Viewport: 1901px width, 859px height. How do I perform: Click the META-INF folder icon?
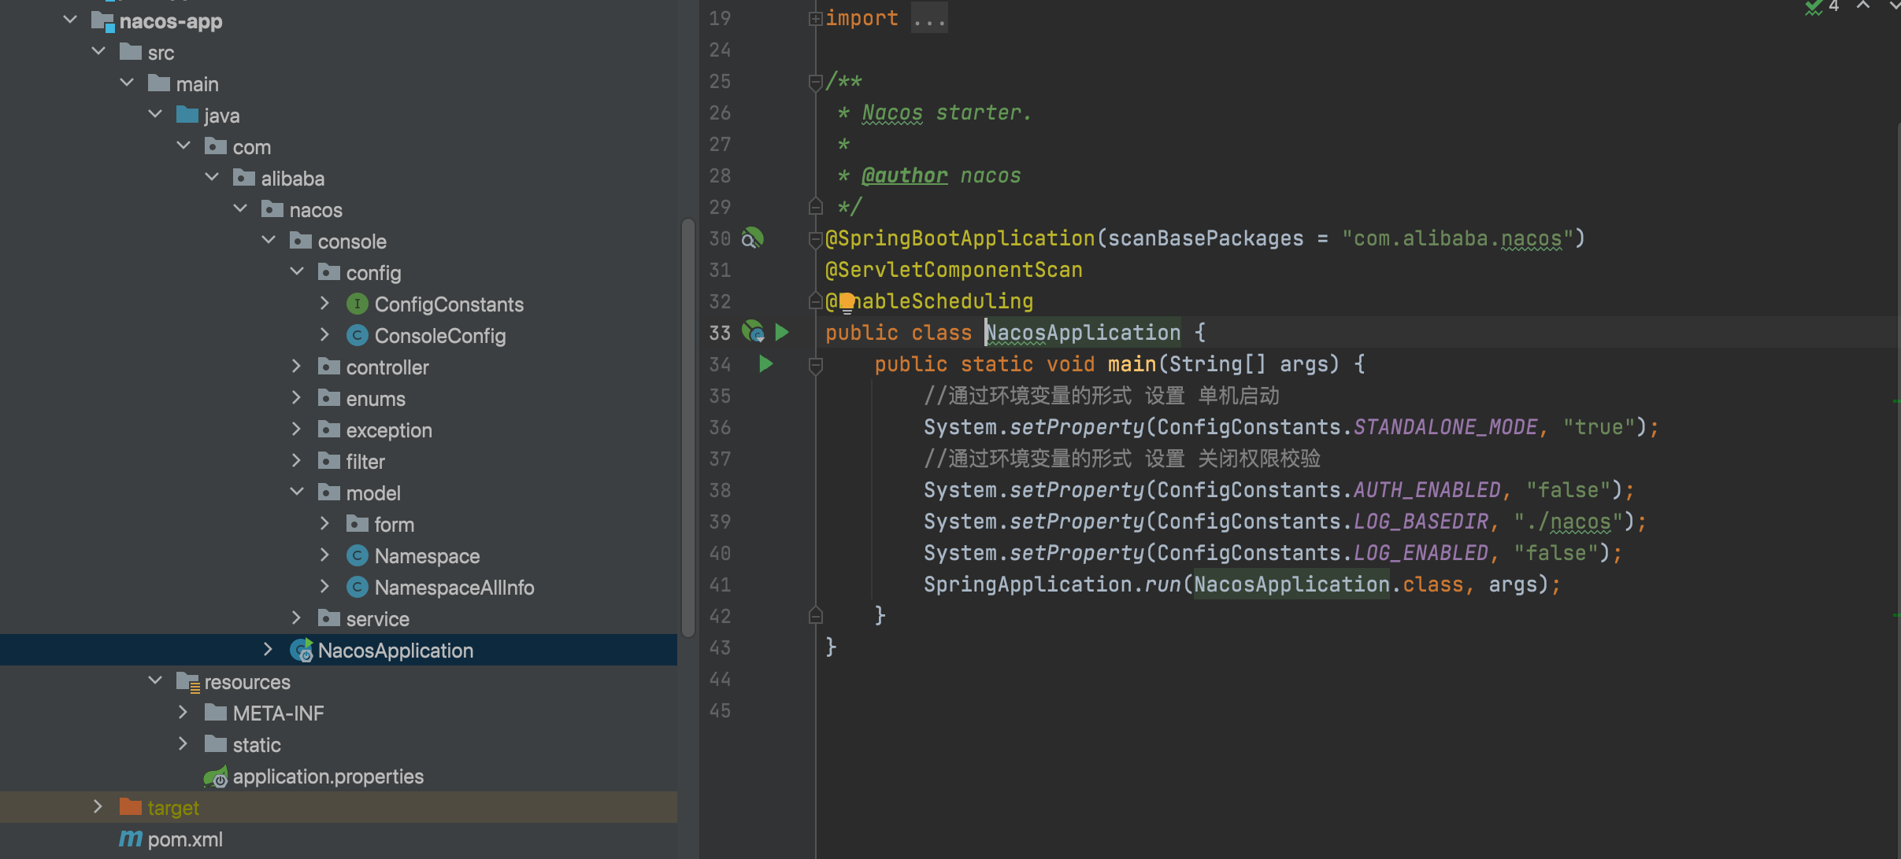216,713
